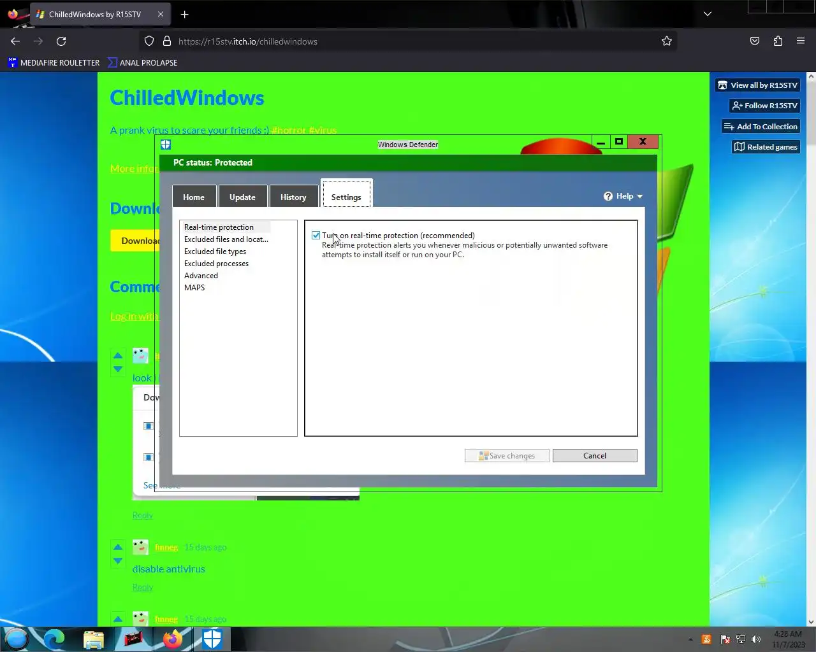Click avatar of the disable antivirus commenter
Screen dimensions: 816x652
141,547
